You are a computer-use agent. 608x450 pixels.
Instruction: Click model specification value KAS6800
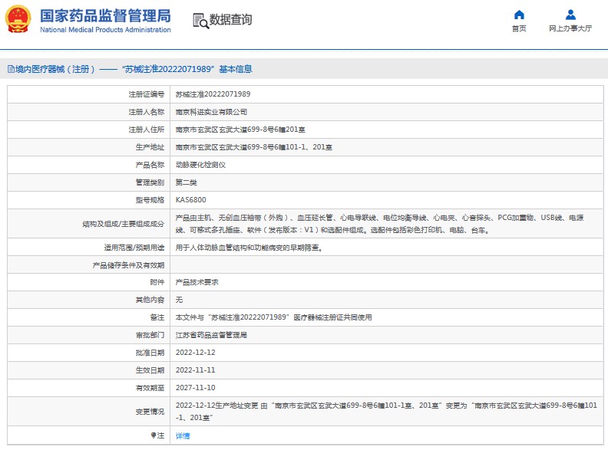(190, 200)
